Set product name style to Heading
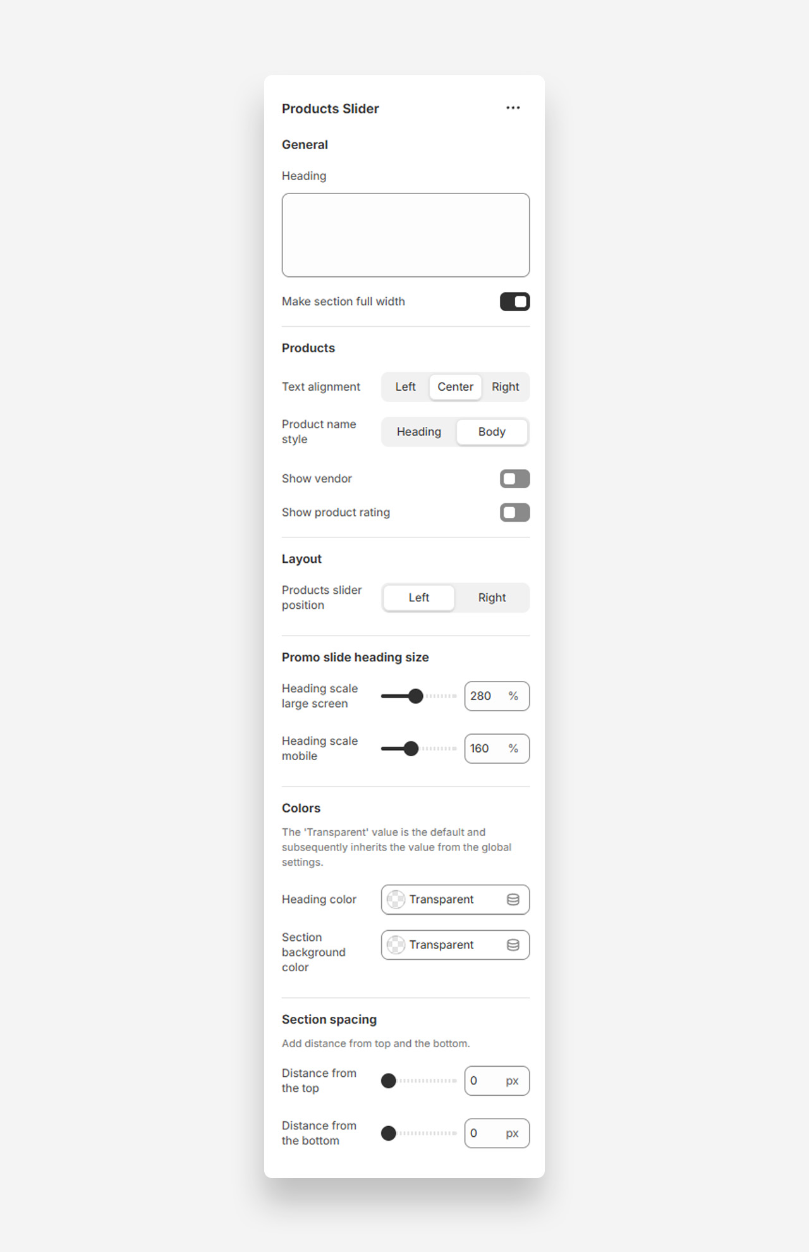Screen dimensions: 809x1252 (x=418, y=432)
